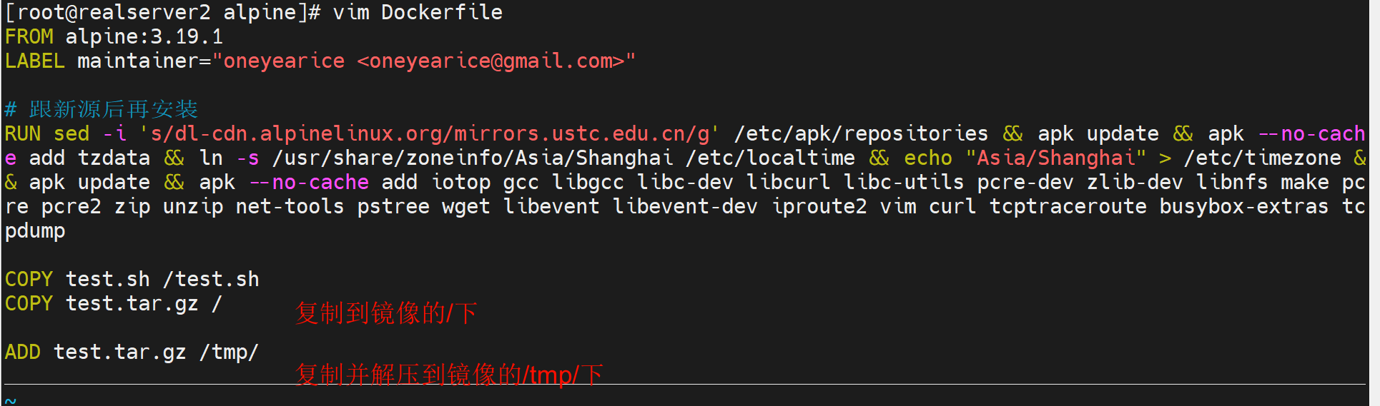Click the busybox-extras package name
1380x406 pixels.
(x=1243, y=206)
